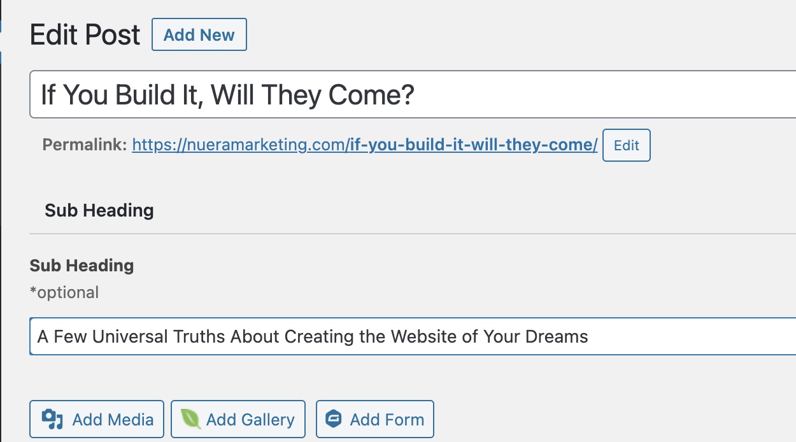Collapse the Sub Heading metabox header
796x442 pixels.
click(413, 211)
